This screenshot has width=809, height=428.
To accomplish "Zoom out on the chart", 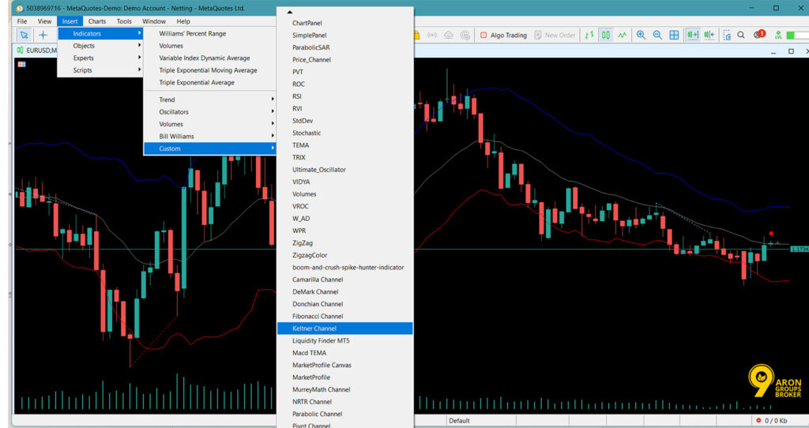I will 657,35.
